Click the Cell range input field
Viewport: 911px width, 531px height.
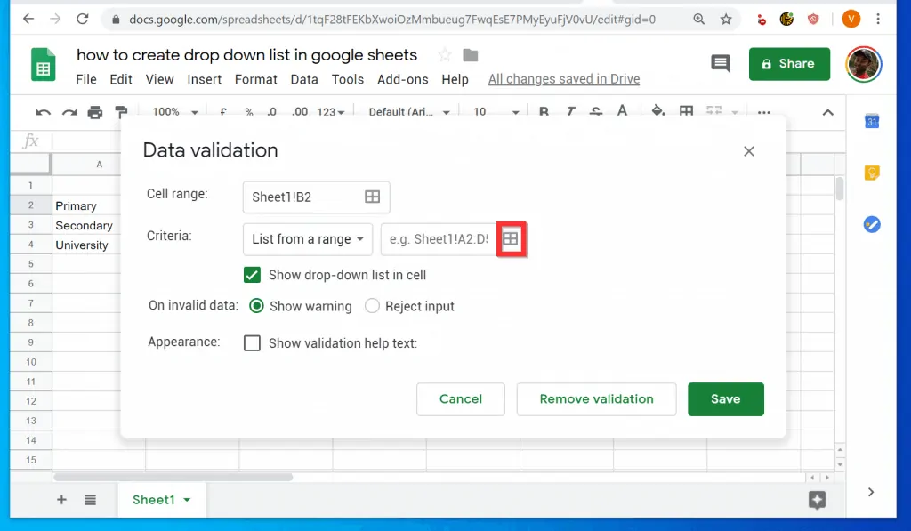(302, 197)
